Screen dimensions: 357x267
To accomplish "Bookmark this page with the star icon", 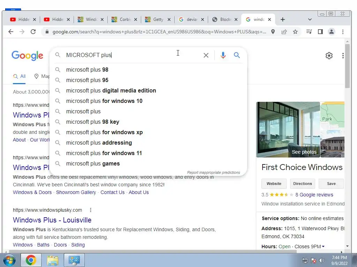I will [295, 32].
